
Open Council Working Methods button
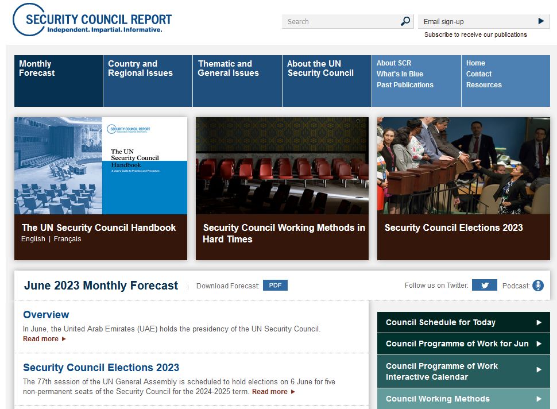point(463,399)
